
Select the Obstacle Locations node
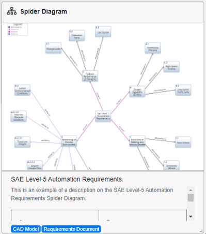[x=19, y=116]
